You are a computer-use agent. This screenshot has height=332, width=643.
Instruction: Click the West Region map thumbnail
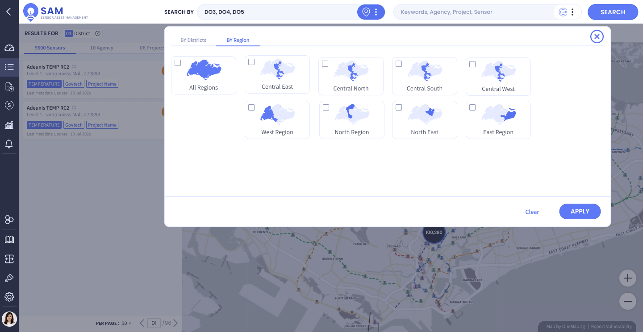point(277,114)
